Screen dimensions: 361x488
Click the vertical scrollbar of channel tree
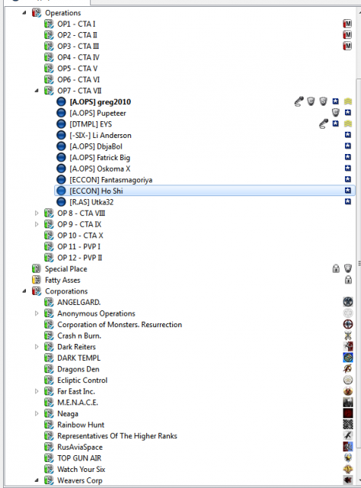(x=359, y=263)
